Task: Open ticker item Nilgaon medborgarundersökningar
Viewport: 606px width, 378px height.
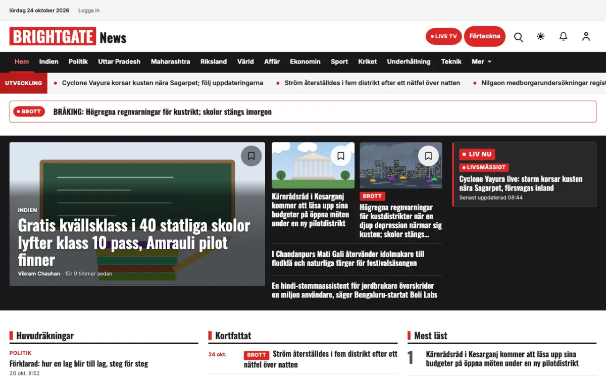Action: point(543,83)
